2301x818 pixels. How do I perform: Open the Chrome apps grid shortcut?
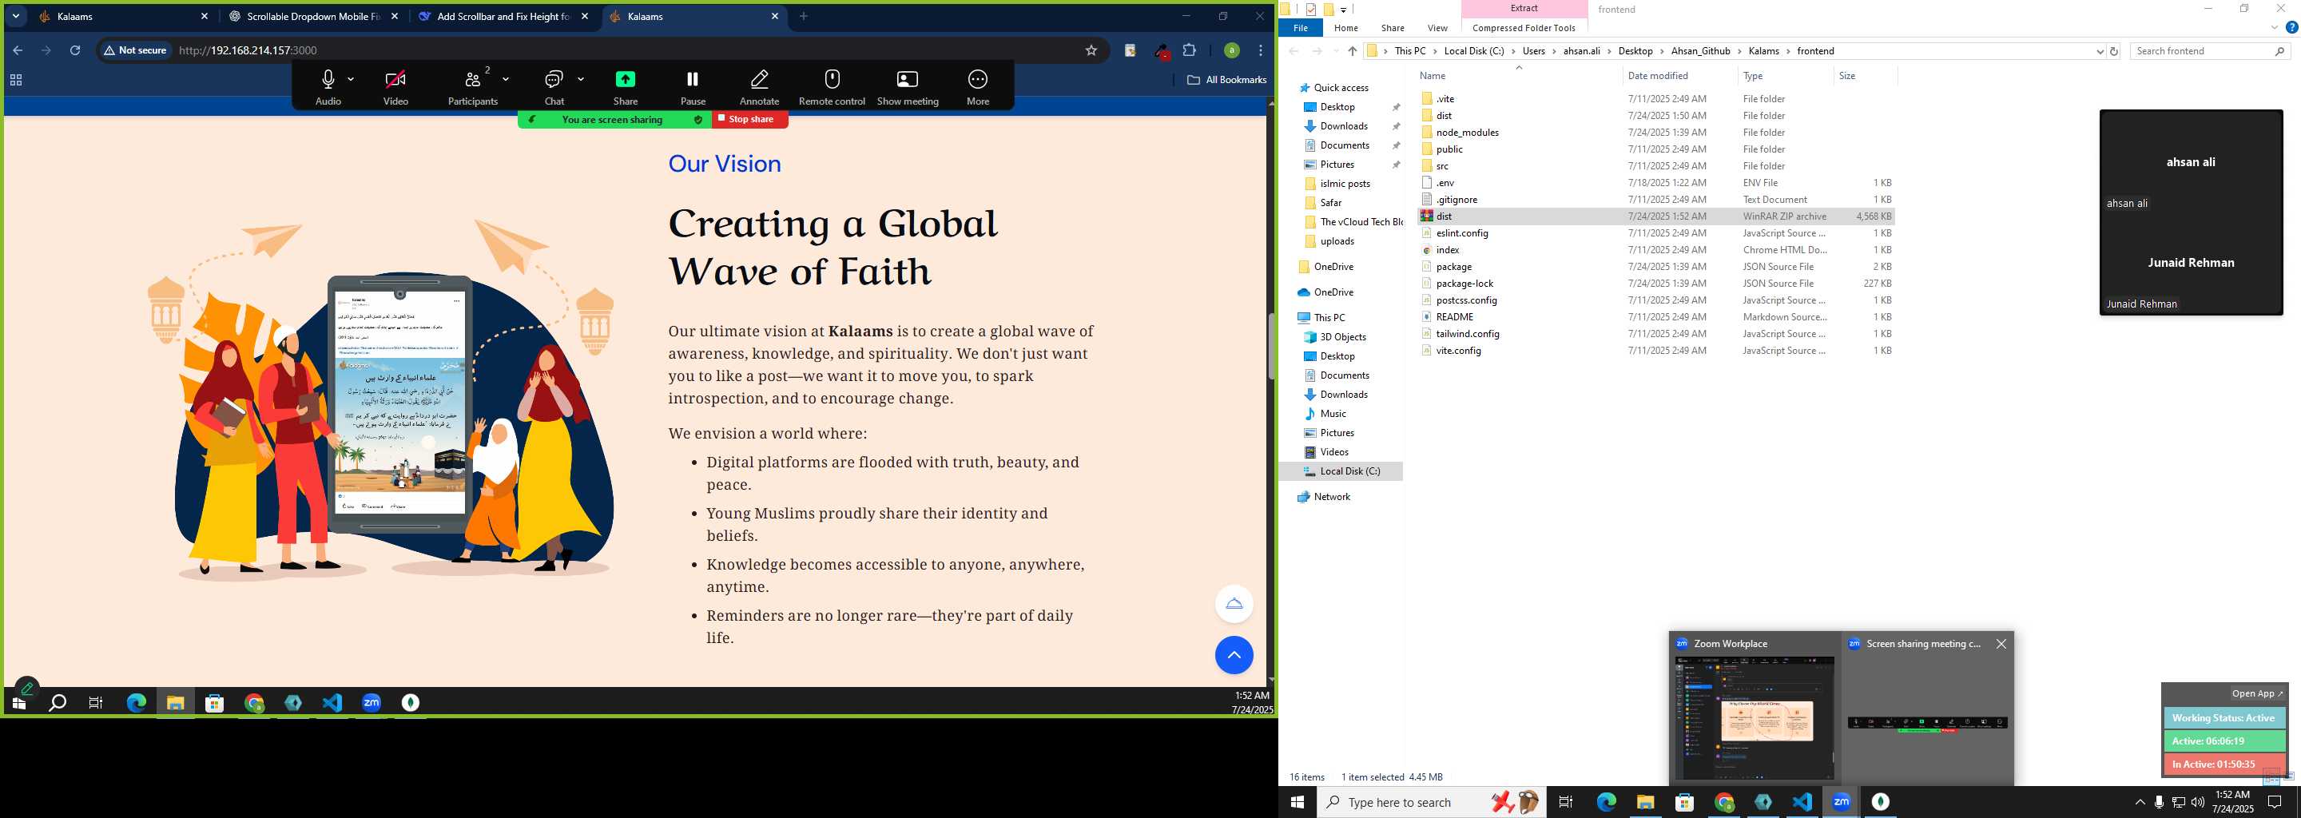tap(15, 79)
